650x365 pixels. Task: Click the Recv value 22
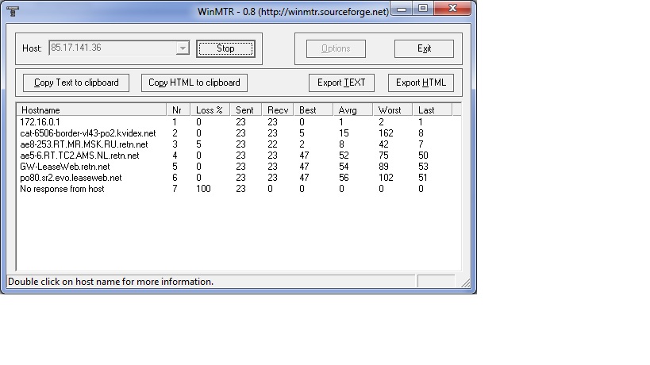(x=272, y=144)
